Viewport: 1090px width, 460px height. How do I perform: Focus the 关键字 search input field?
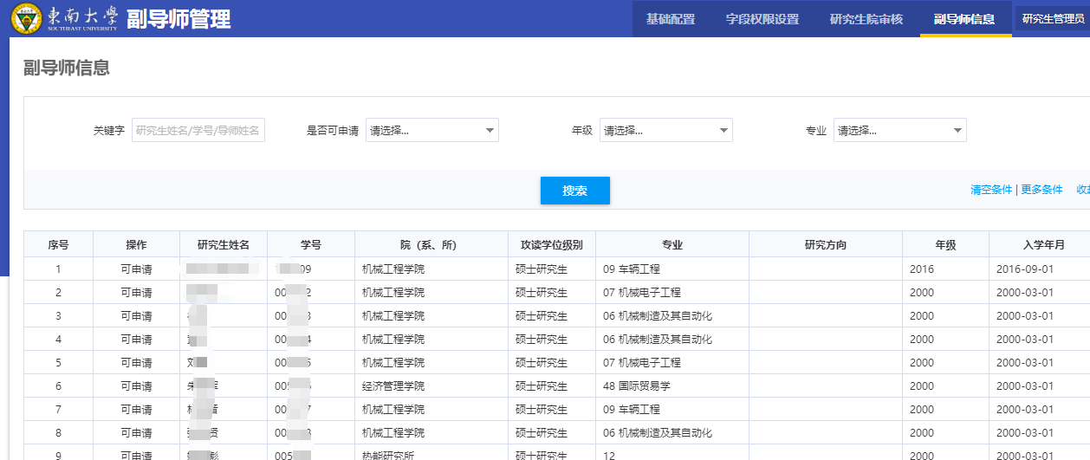(x=198, y=131)
